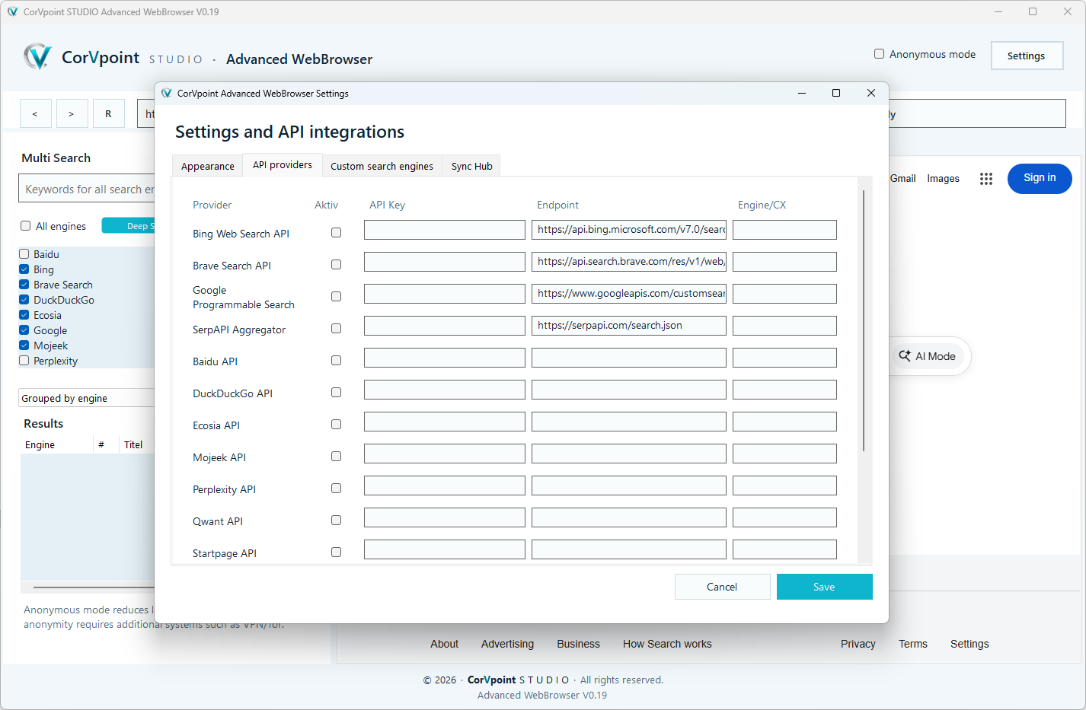Image resolution: width=1086 pixels, height=710 pixels.
Task: Uncheck DuckDuckGo engine checkbox
Action: pyautogui.click(x=24, y=300)
